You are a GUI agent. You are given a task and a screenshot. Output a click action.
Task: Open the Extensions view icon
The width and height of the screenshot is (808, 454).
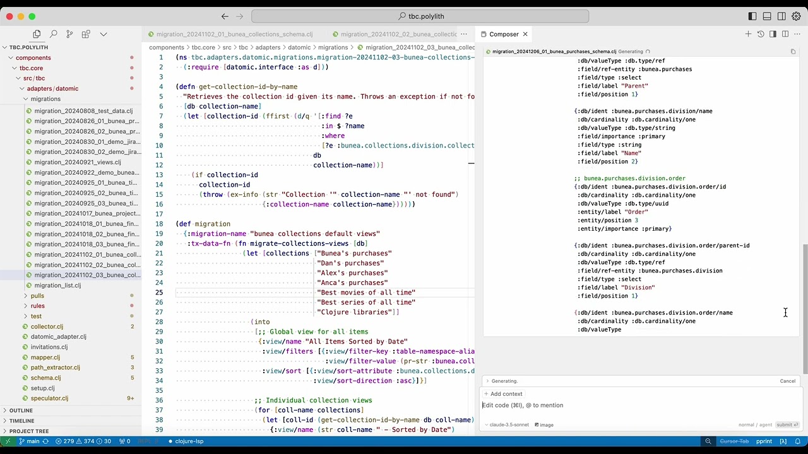tap(86, 34)
